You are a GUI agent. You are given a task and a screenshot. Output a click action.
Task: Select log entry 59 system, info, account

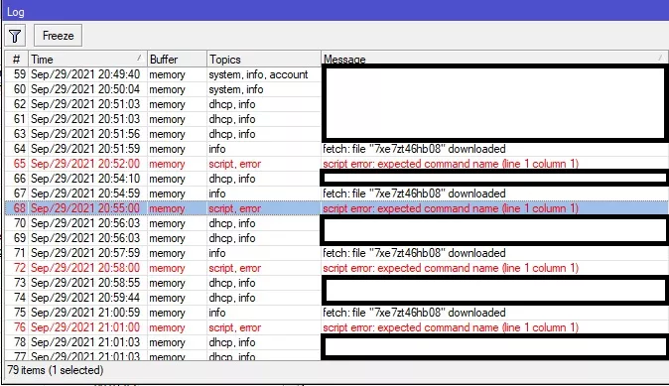(x=336, y=74)
